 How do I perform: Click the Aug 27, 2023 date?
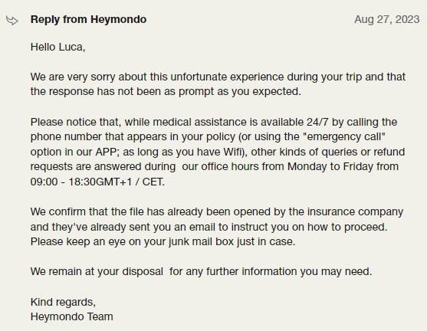coord(386,19)
